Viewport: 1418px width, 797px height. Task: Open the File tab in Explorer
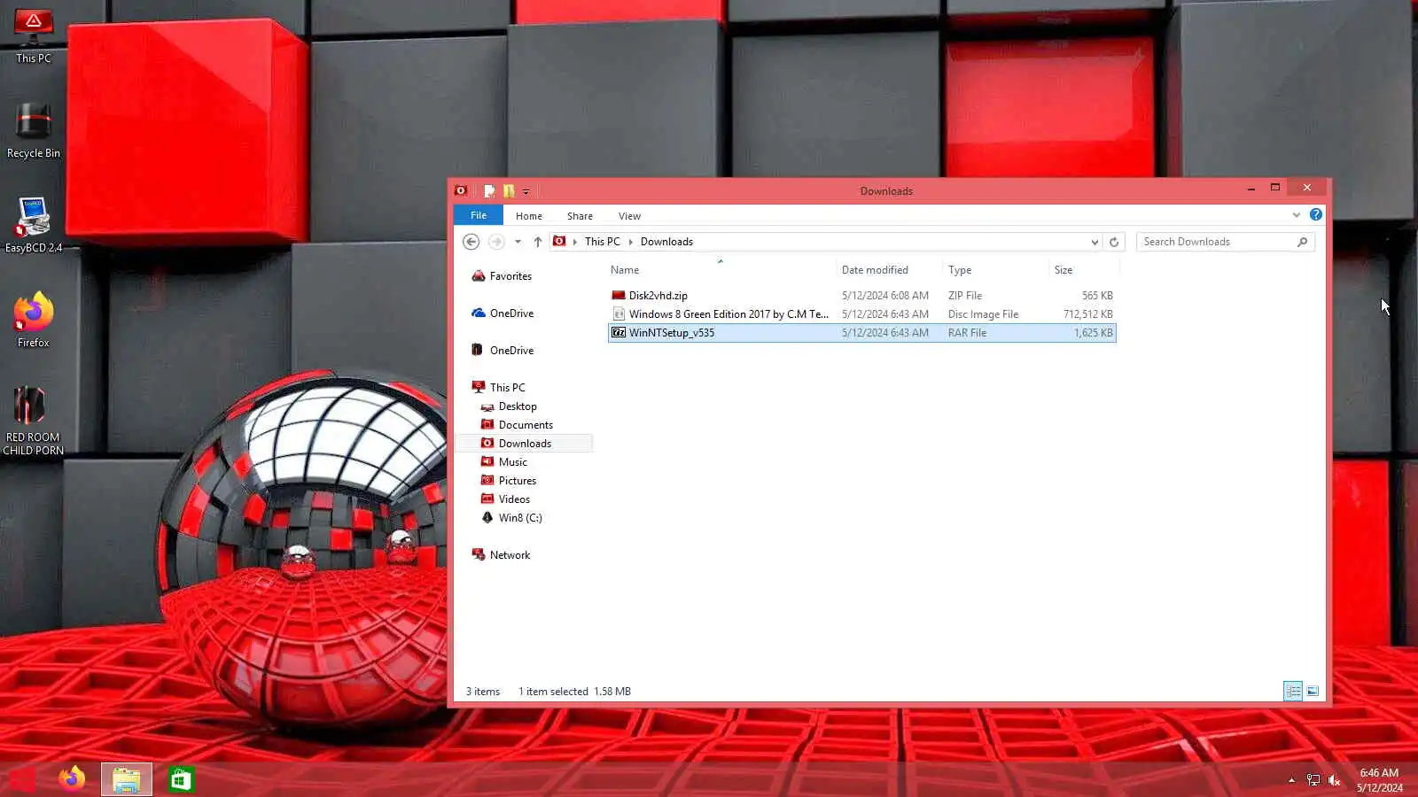pos(479,215)
